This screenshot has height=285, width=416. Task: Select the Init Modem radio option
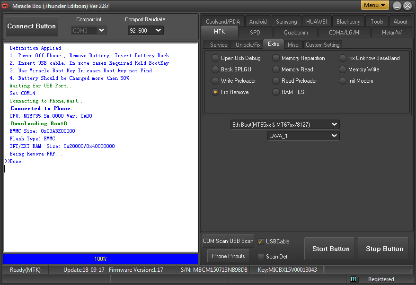343,81
